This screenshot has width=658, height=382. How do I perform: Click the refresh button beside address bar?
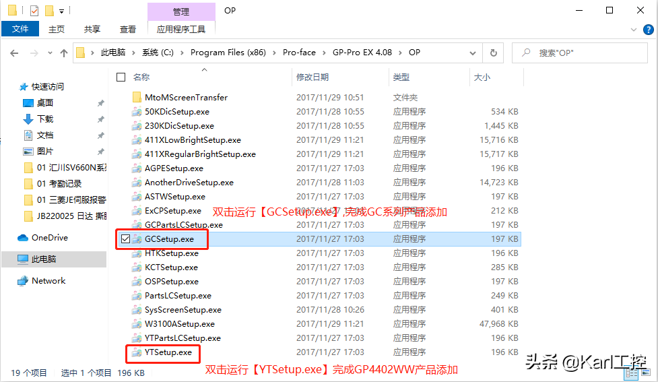click(x=494, y=53)
